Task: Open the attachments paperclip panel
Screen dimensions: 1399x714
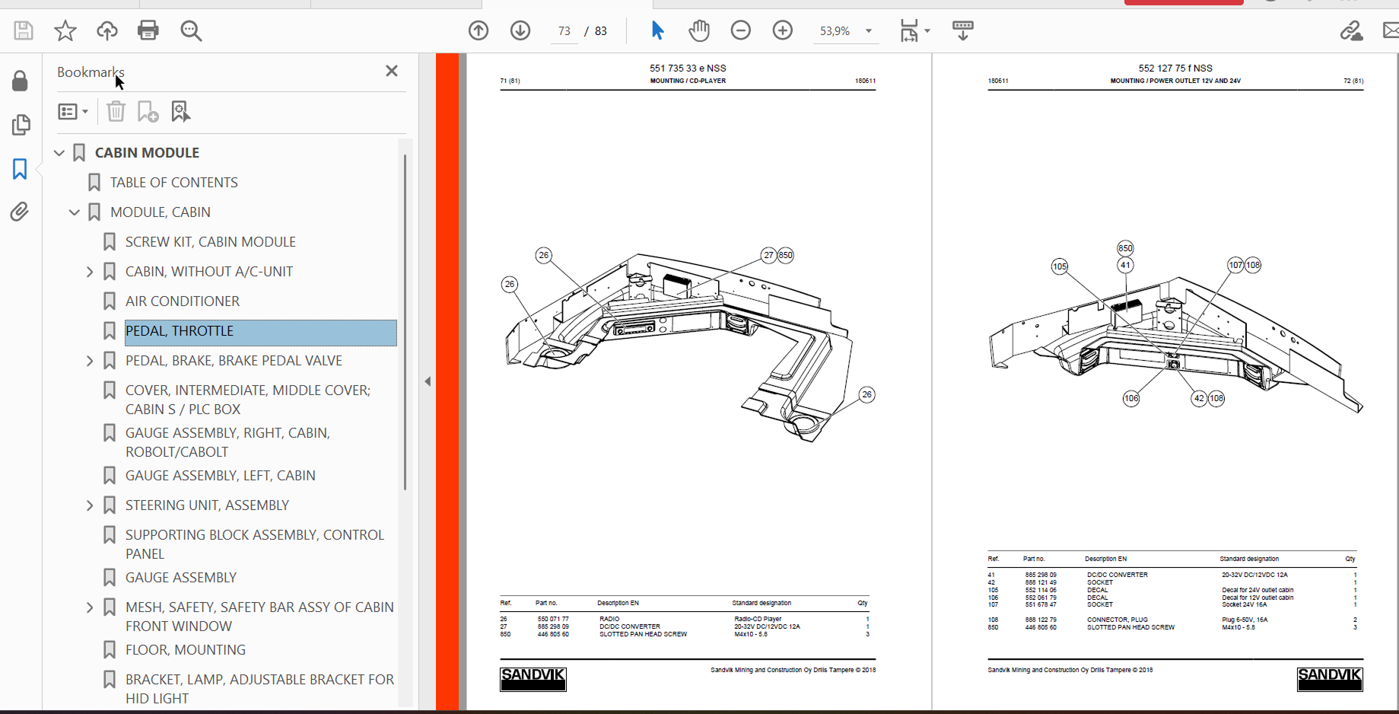Action: click(x=20, y=212)
